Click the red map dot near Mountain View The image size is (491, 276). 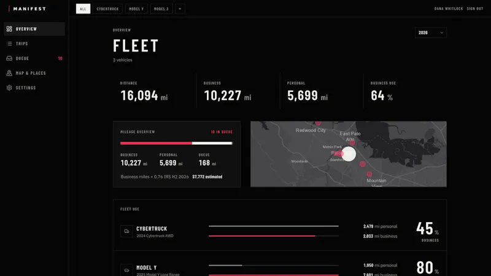[369, 174]
